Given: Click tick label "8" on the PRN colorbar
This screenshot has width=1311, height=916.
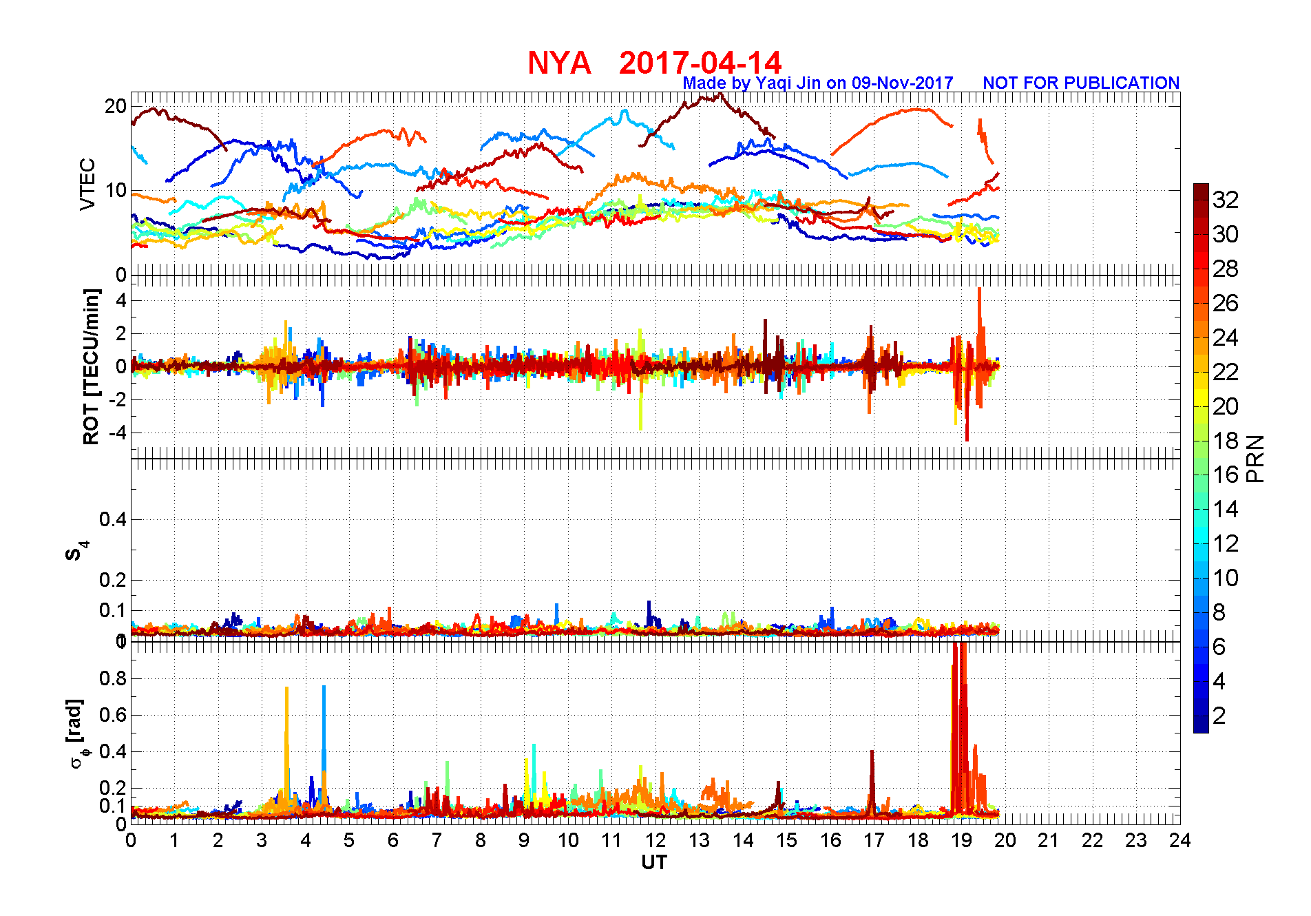Looking at the screenshot, I should [1219, 612].
